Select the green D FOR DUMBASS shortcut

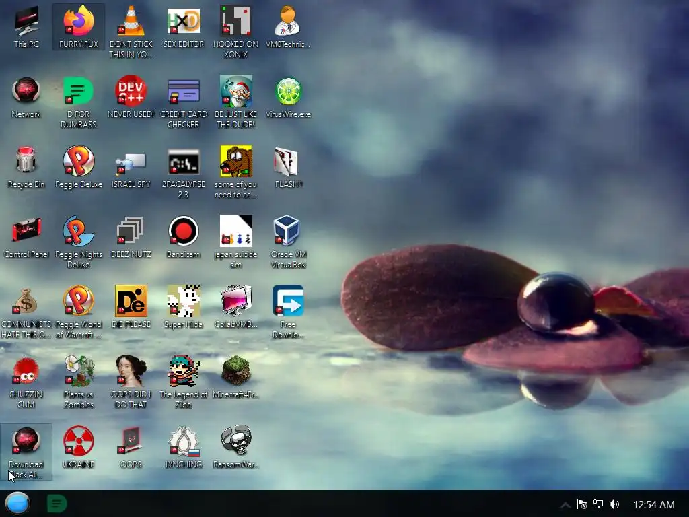point(79,102)
